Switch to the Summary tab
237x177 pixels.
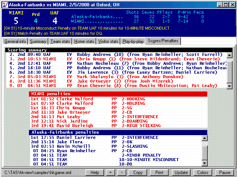point(38,41)
